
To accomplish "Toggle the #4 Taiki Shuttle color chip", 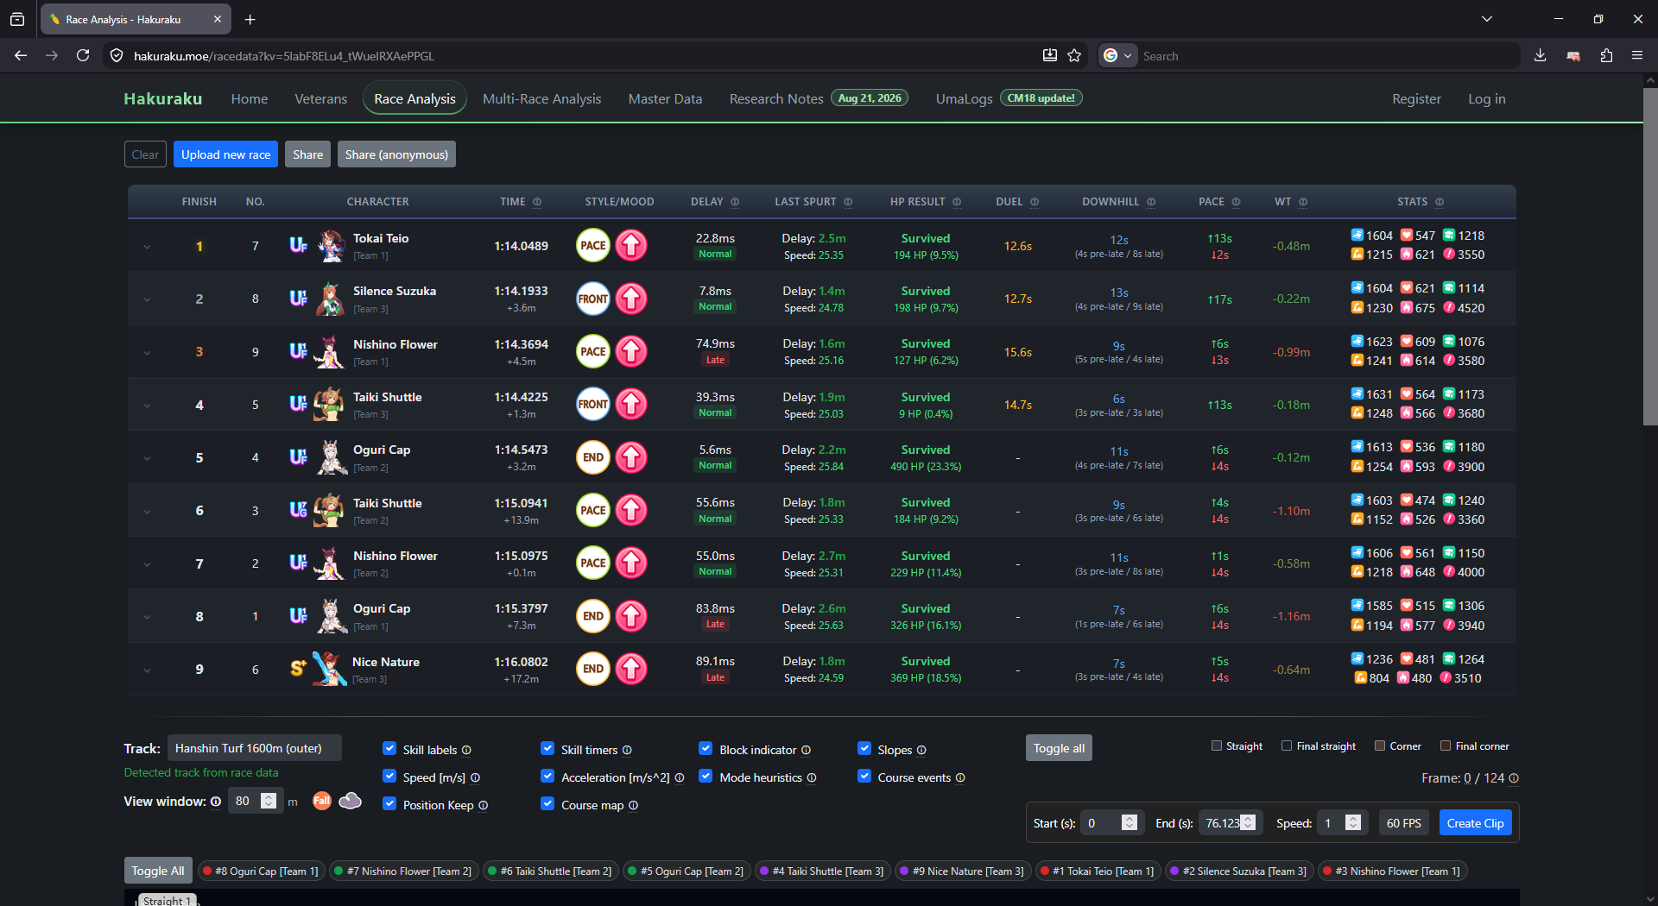I will click(821, 871).
